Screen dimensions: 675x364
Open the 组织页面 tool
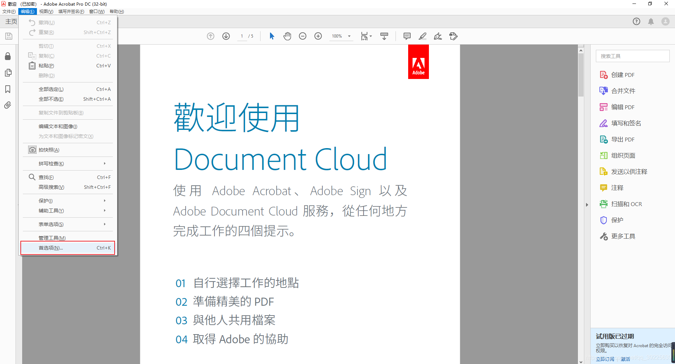pos(617,155)
